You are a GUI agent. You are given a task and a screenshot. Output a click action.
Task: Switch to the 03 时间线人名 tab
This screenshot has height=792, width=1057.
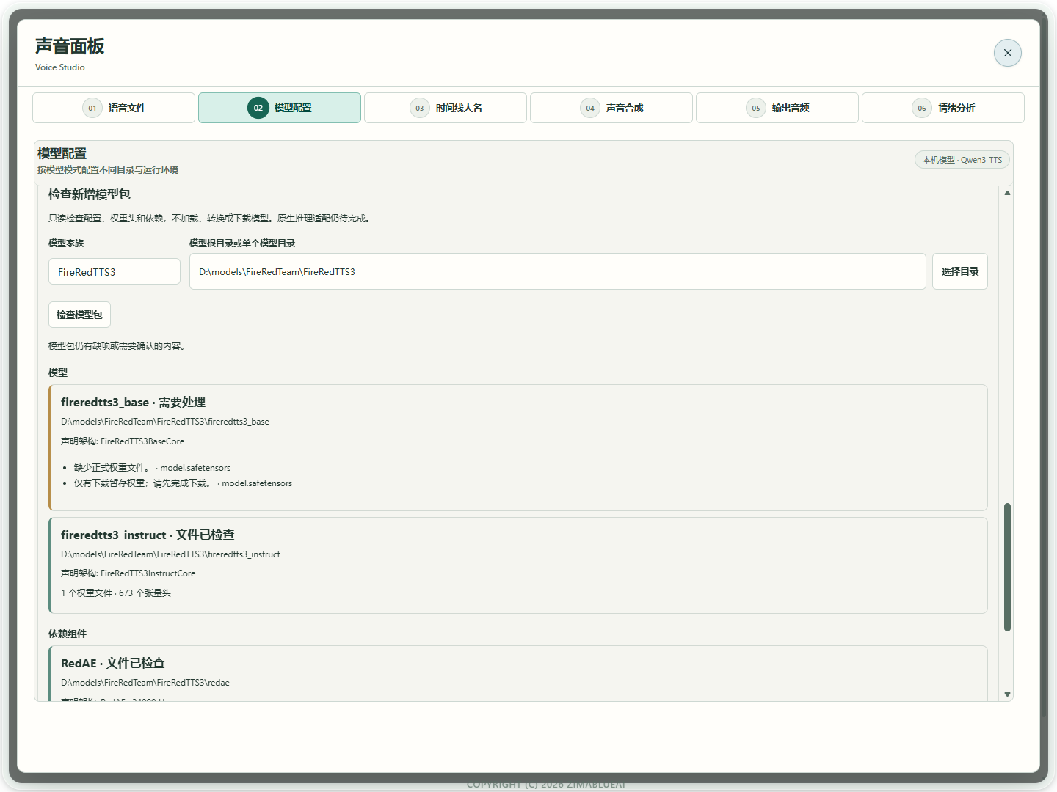point(446,108)
